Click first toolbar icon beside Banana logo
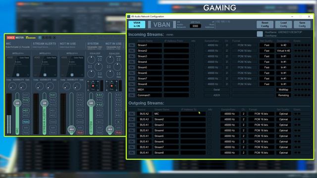 [x=40, y=38]
